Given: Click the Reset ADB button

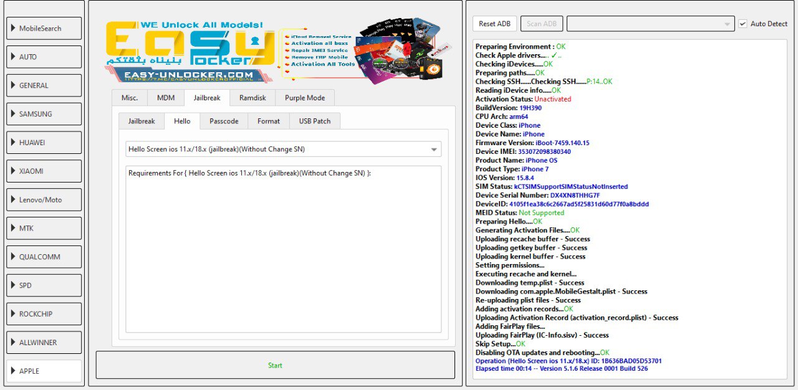Looking at the screenshot, I should coord(494,24).
